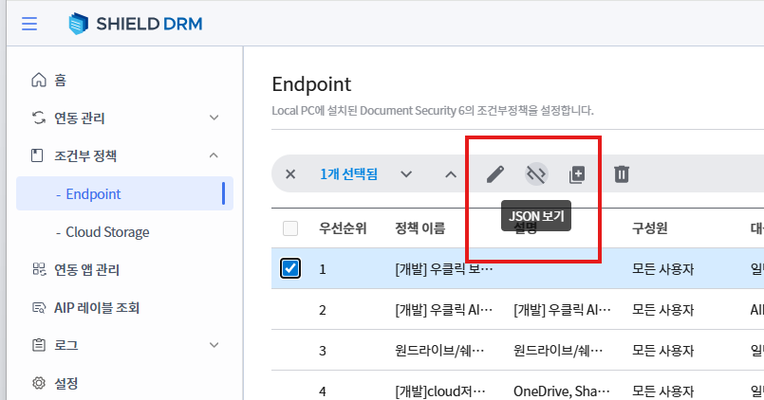Viewport: 764px width, 400px height.
Task: Clear selection with the X icon
Action: click(290, 173)
